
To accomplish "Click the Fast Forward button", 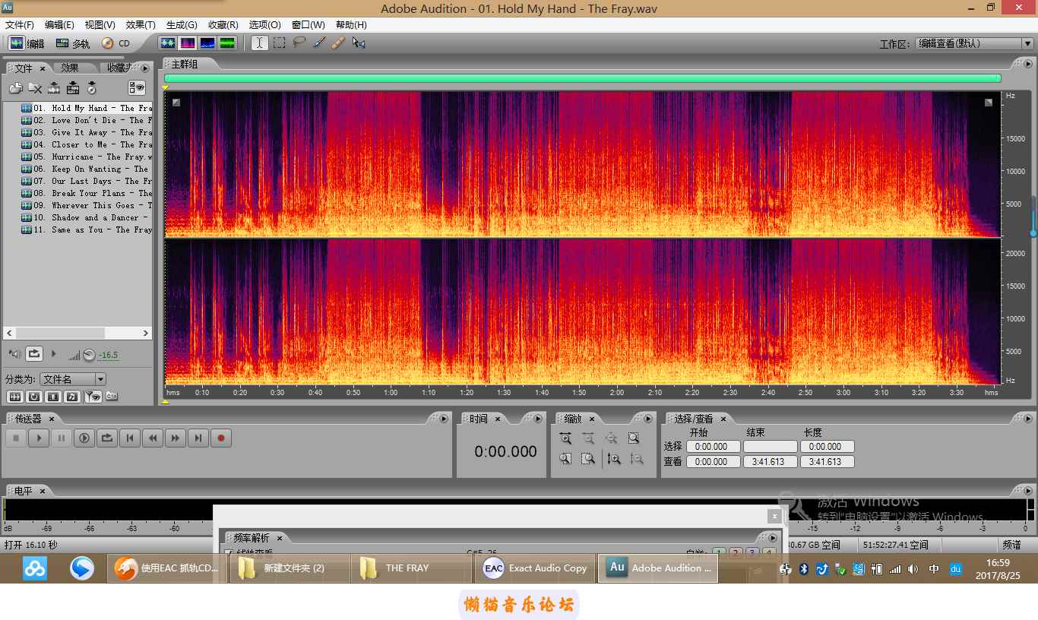I will click(x=176, y=438).
